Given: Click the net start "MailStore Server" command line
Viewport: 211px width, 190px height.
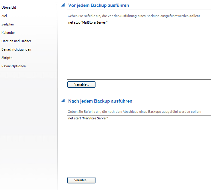Looking at the screenshot, I should [x=88, y=118].
